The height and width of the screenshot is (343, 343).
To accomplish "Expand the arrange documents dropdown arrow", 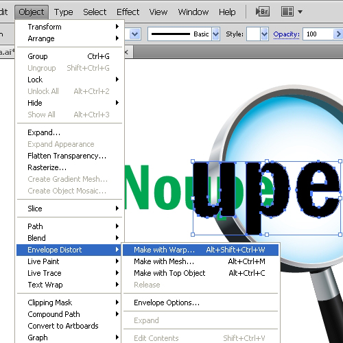I will coord(300,12).
